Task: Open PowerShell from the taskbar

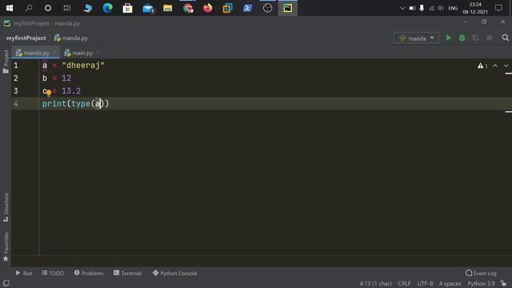Action: click(247, 8)
